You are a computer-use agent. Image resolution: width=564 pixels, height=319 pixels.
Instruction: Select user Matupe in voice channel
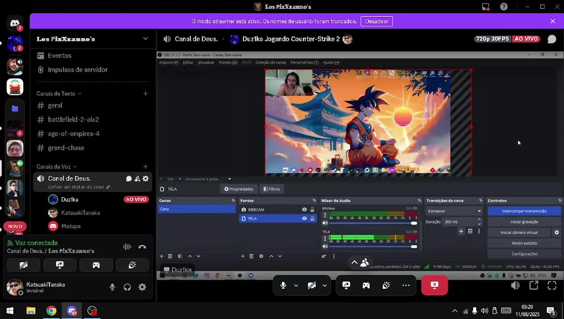click(x=71, y=226)
